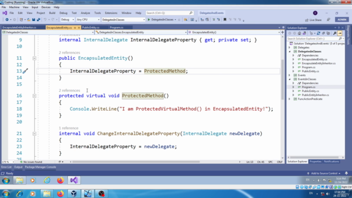Switch to the Properties panel tab
Image resolution: width=352 pixels, height=198 pixels.
[315, 162]
